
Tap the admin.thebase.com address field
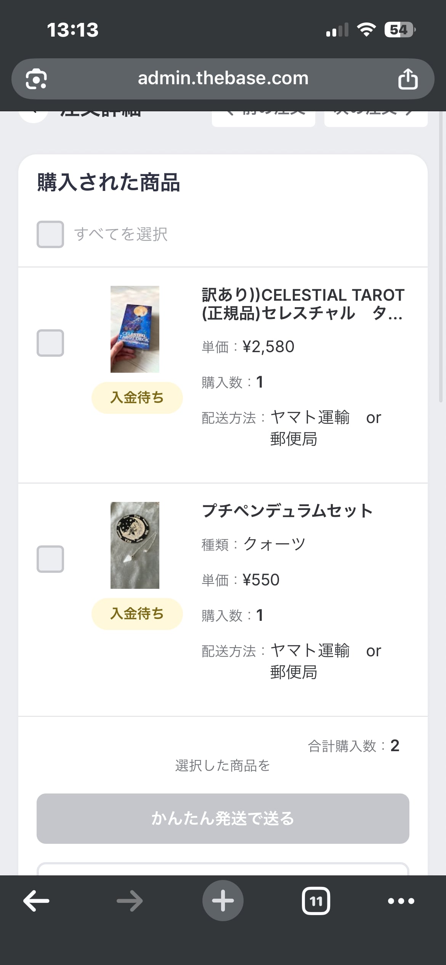[223, 79]
